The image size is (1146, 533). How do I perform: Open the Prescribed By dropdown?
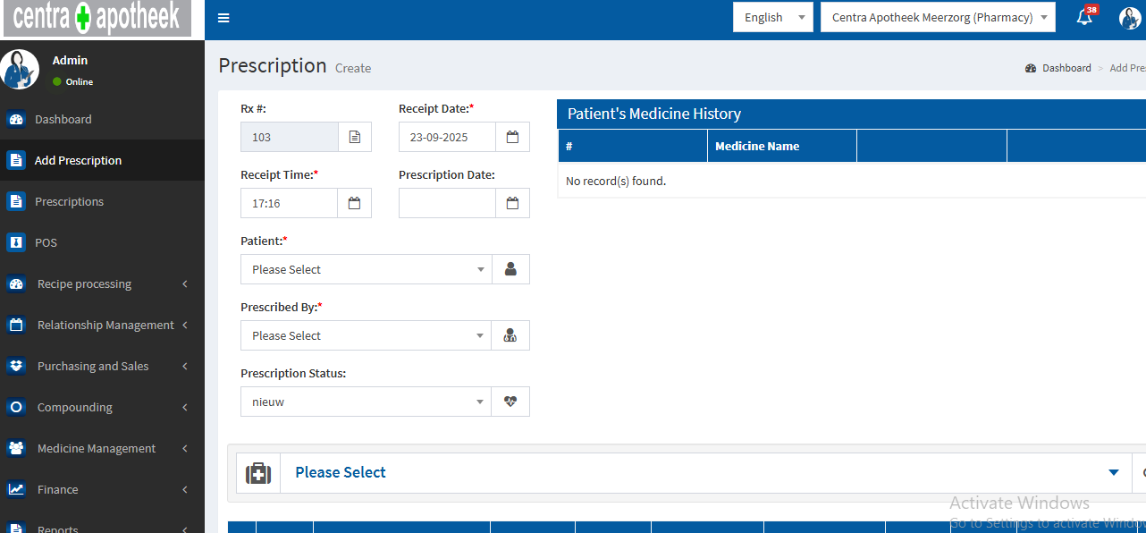(x=366, y=335)
